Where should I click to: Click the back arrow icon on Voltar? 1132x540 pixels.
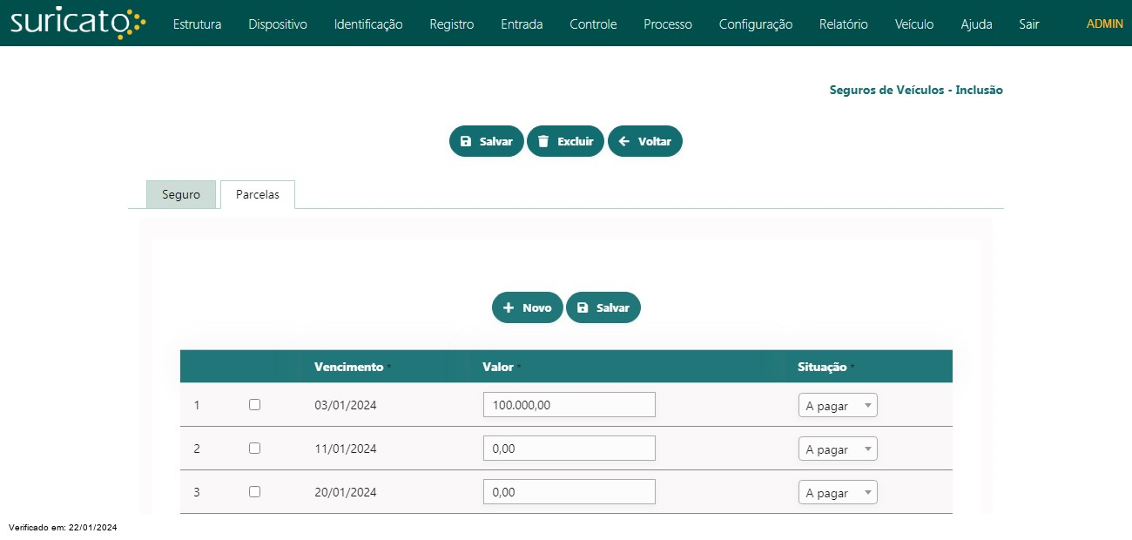[x=623, y=141]
